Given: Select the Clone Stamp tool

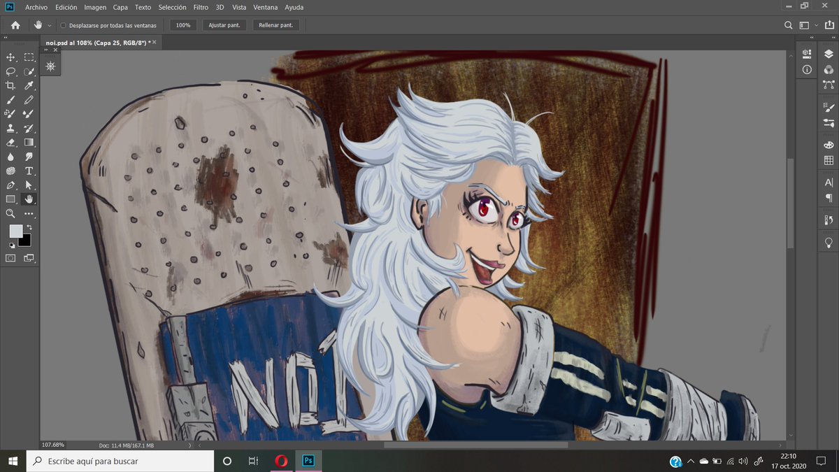Looking at the screenshot, I should click(x=10, y=128).
